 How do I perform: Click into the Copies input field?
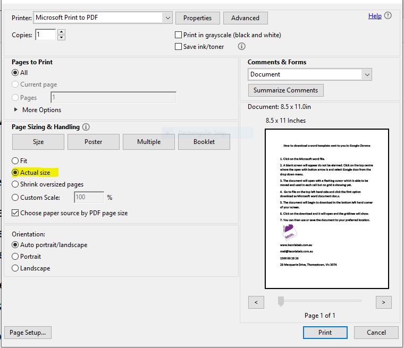click(45, 35)
